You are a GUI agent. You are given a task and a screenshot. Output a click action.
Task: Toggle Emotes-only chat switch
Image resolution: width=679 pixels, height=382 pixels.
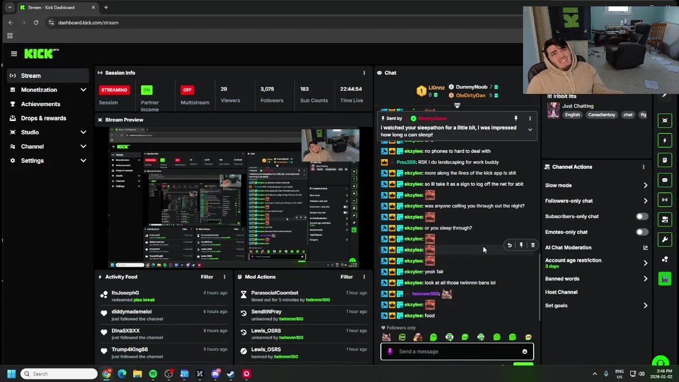(642, 232)
